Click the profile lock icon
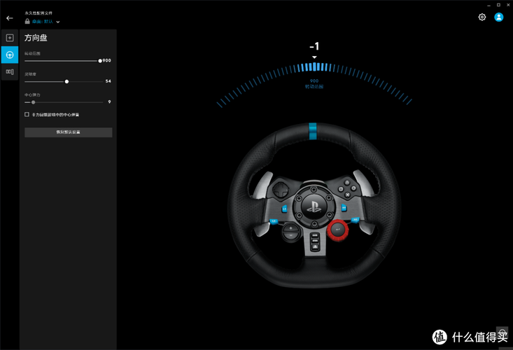This screenshot has width=513, height=350. click(27, 21)
